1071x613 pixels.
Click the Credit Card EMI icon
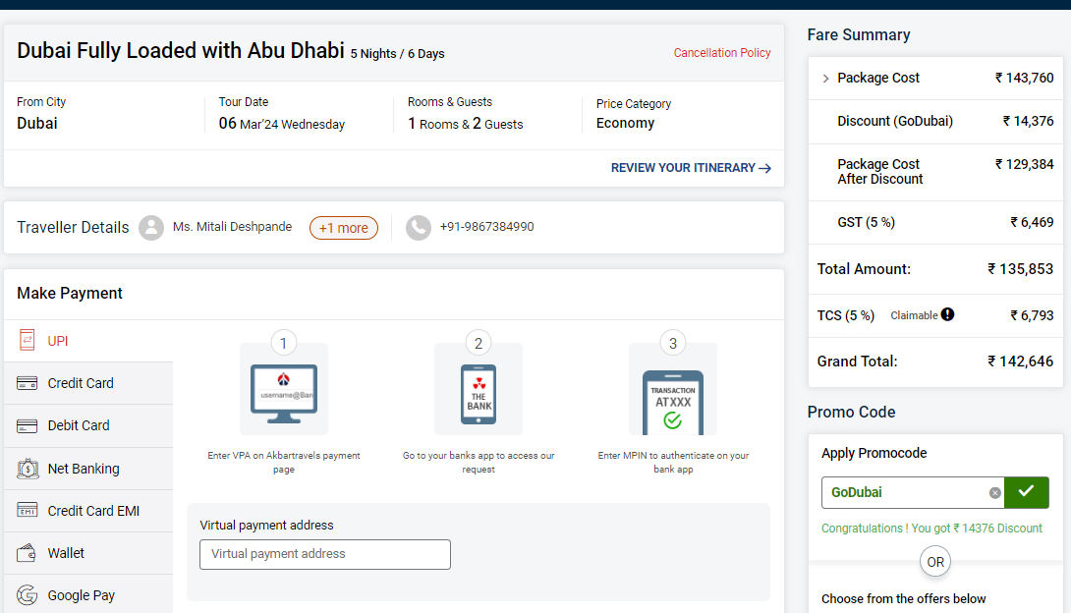click(27, 510)
